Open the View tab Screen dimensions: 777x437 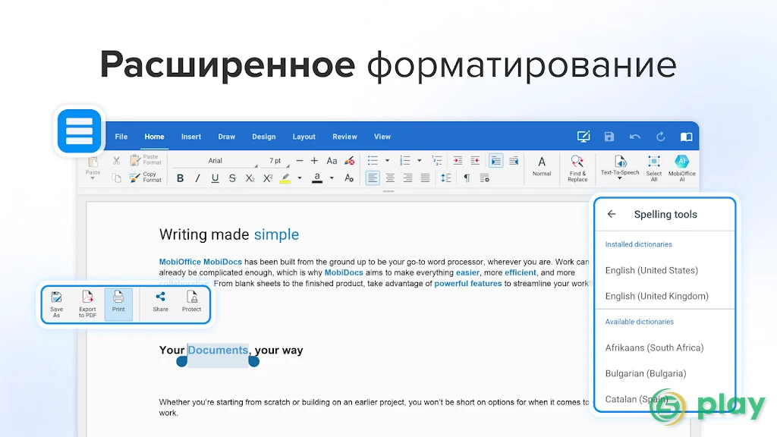point(382,137)
